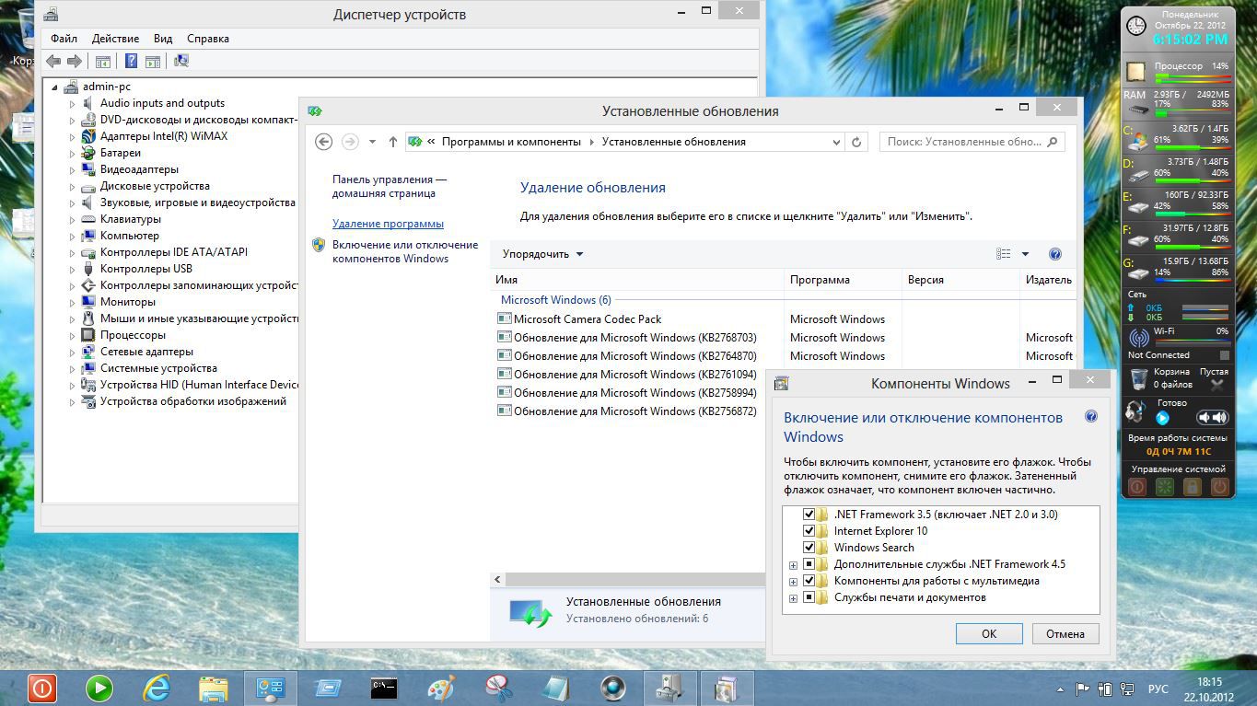
Task: Open the address bar history dropdown
Action: [836, 142]
